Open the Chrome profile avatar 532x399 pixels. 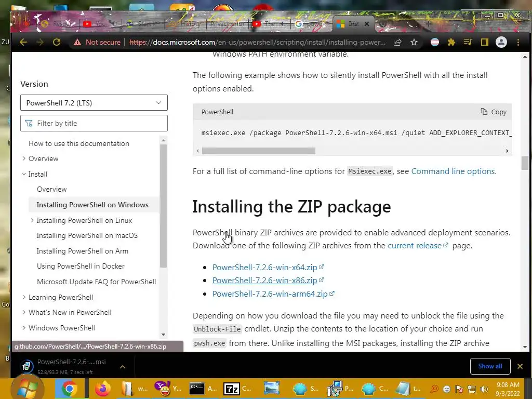pyautogui.click(x=501, y=42)
